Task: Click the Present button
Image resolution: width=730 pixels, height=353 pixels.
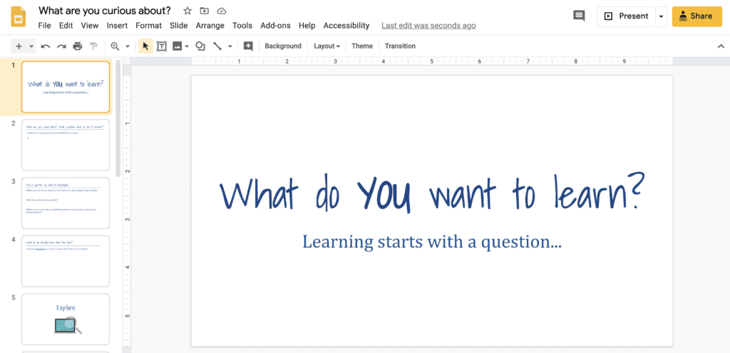Action: pos(626,16)
